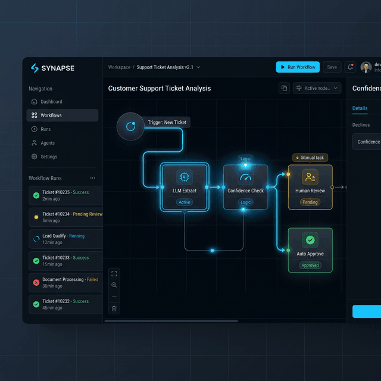Viewport: 381px width, 381px height.
Task: Click the Dashboard home icon
Action: [35, 102]
